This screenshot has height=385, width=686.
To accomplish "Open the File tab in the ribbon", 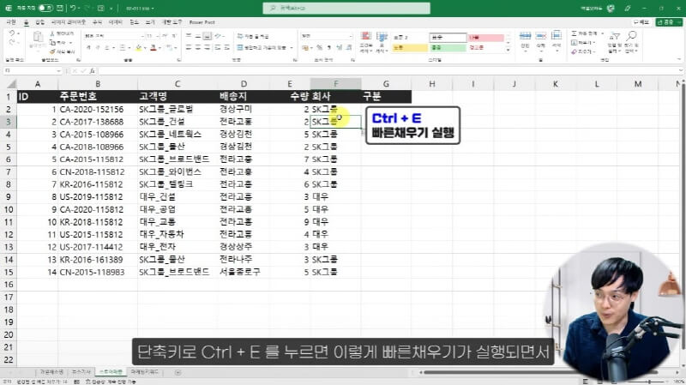I will pyautogui.click(x=11, y=22).
